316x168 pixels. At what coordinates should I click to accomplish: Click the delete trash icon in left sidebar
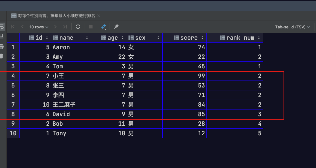1,56
